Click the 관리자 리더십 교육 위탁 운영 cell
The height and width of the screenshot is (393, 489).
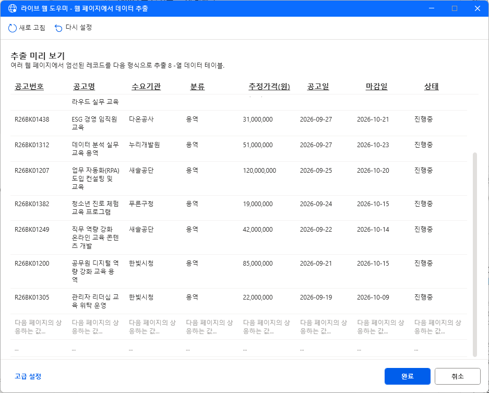96,301
